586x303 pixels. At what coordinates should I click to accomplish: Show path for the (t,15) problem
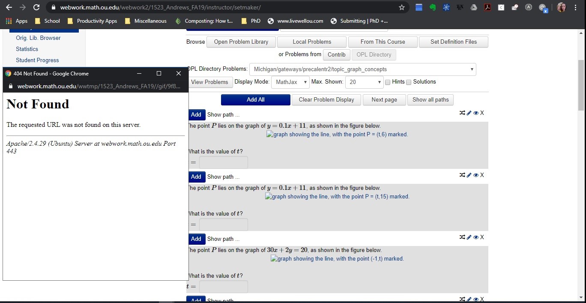(x=223, y=177)
